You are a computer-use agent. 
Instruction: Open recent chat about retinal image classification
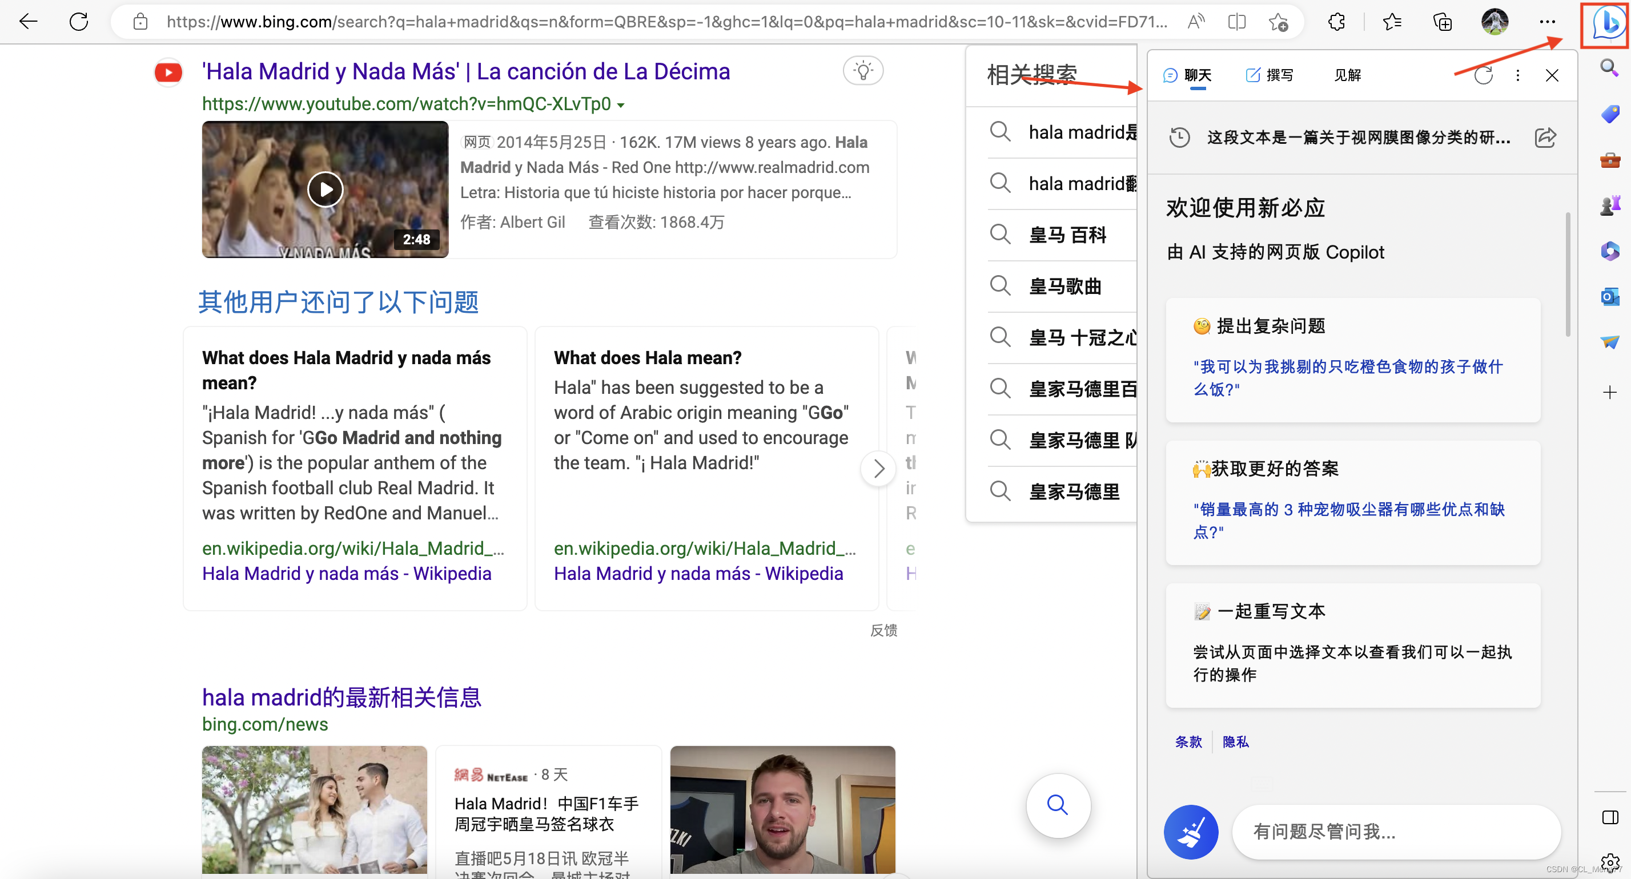[x=1359, y=138]
